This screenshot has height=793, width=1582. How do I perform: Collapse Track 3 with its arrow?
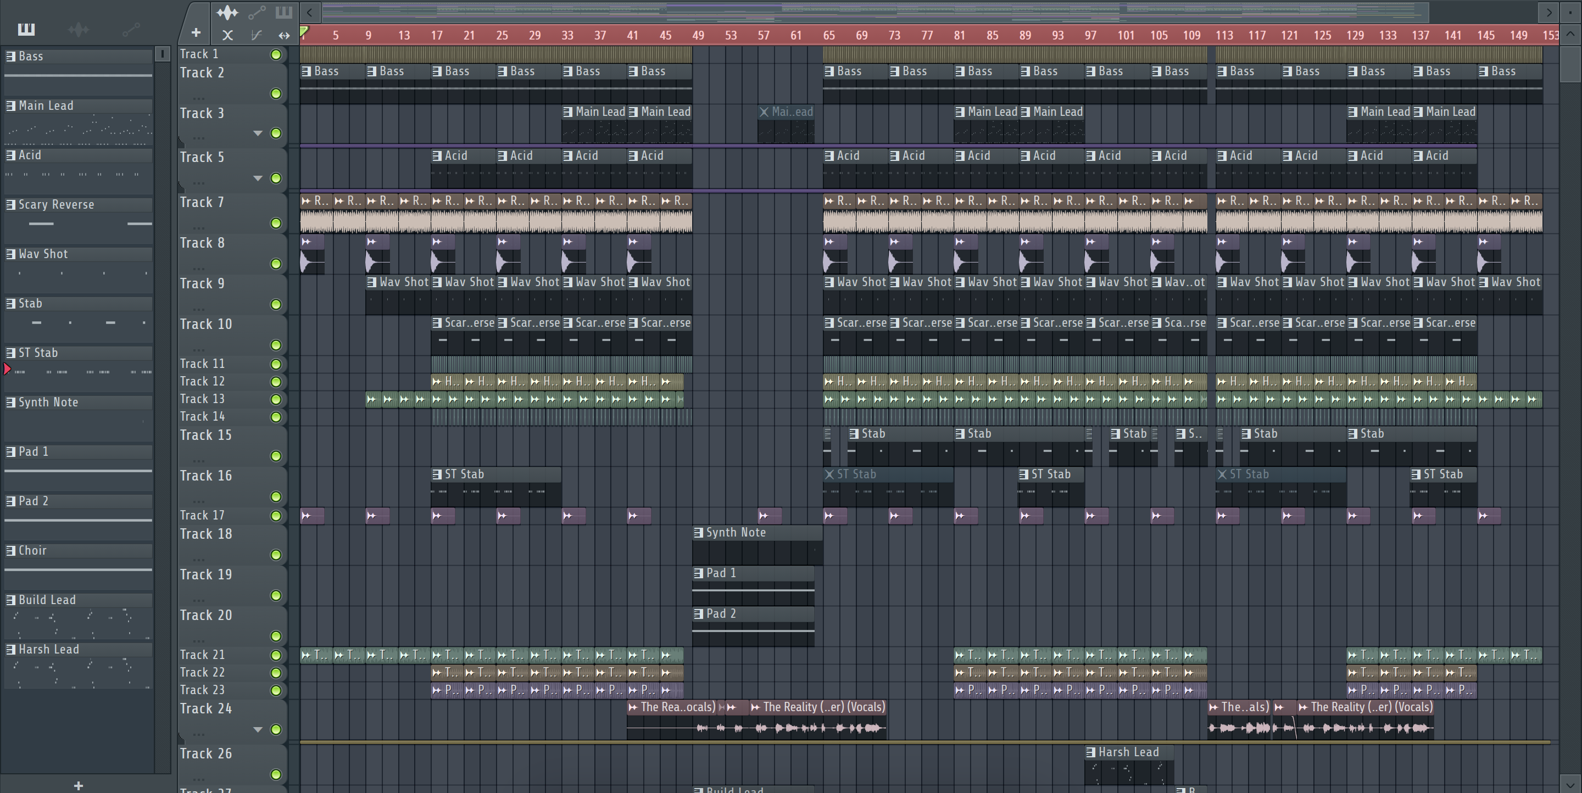[258, 133]
